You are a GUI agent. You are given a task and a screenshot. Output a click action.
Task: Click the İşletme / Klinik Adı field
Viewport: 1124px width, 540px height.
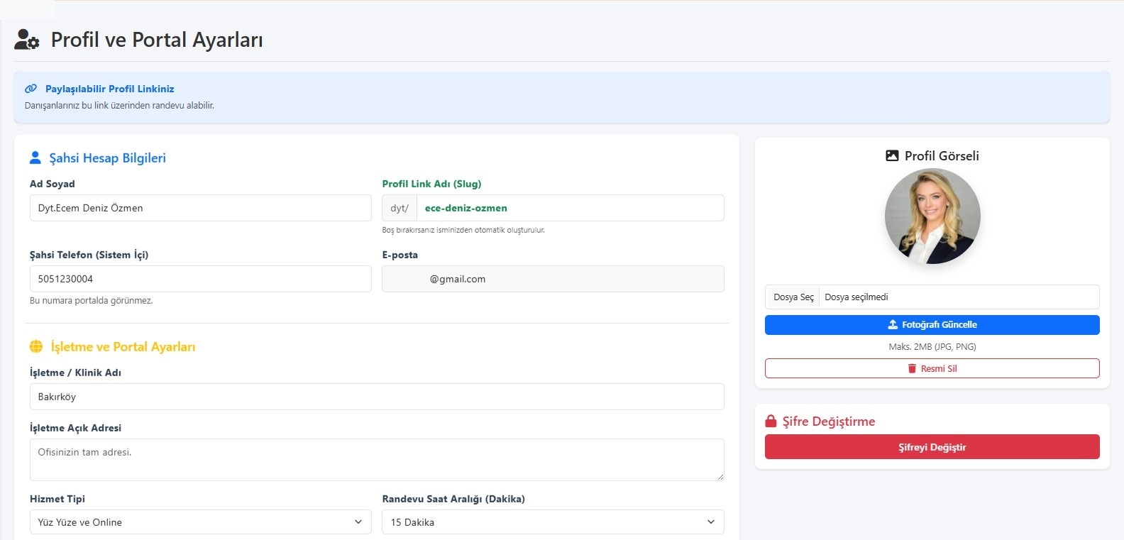[376, 397]
